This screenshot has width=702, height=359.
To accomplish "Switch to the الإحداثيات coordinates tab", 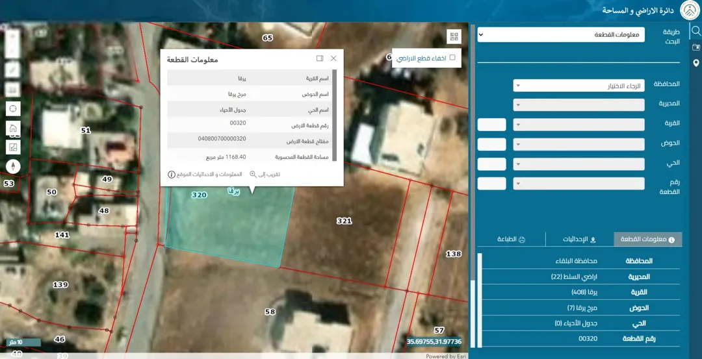I will pyautogui.click(x=579, y=239).
